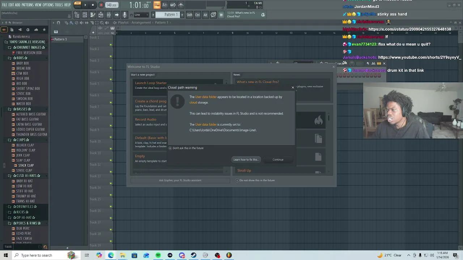463x260 pixels.
Task: Open the shopping cart content library icon
Action: pyautogui.click(x=221, y=15)
